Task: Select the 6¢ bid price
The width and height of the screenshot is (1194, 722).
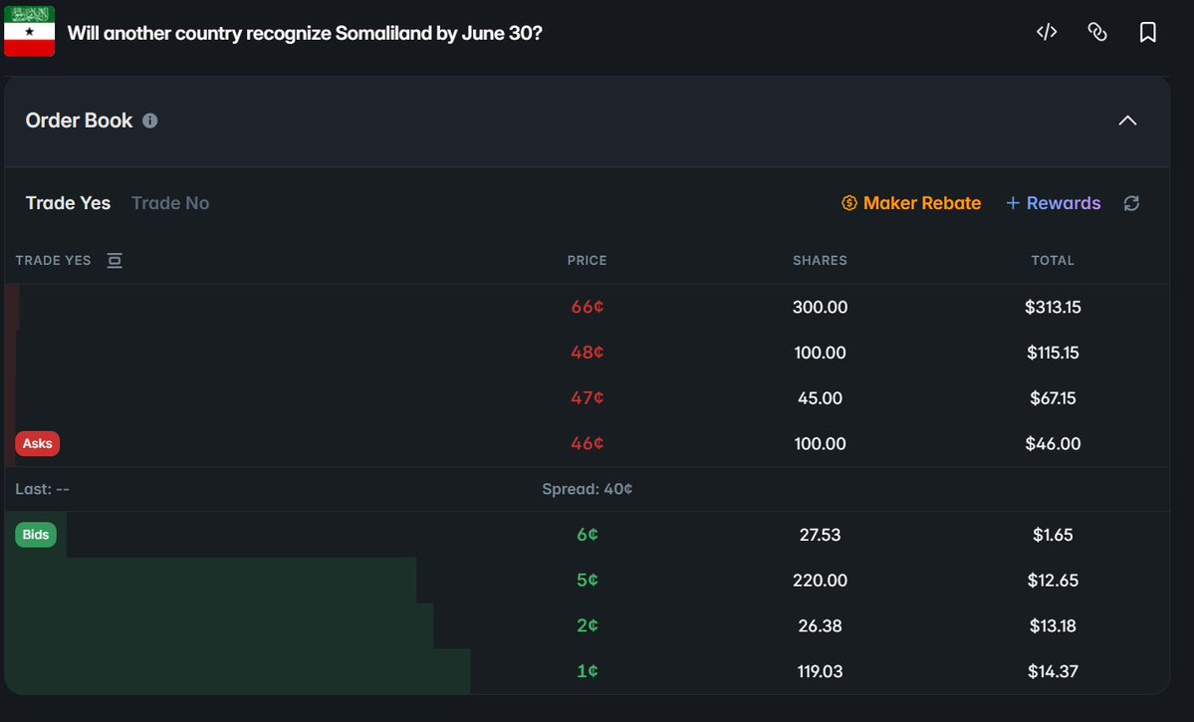Action: point(588,535)
